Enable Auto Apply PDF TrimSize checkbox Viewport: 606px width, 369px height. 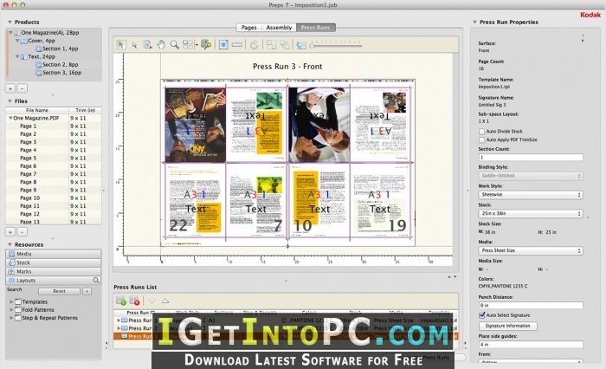[481, 139]
